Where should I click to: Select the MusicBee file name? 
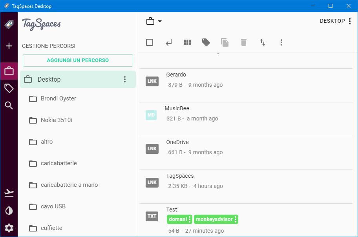coord(177,108)
